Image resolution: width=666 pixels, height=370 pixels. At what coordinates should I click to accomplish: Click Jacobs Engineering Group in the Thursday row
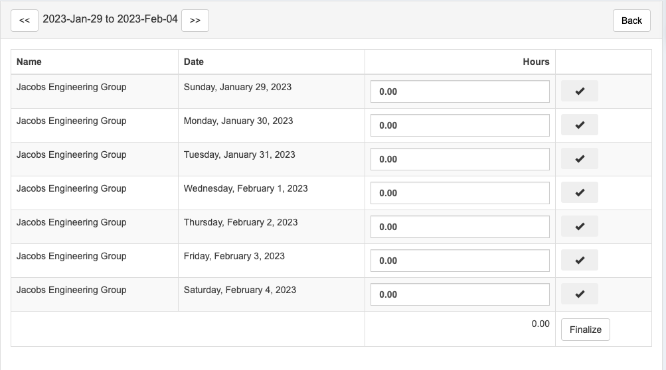click(x=71, y=222)
